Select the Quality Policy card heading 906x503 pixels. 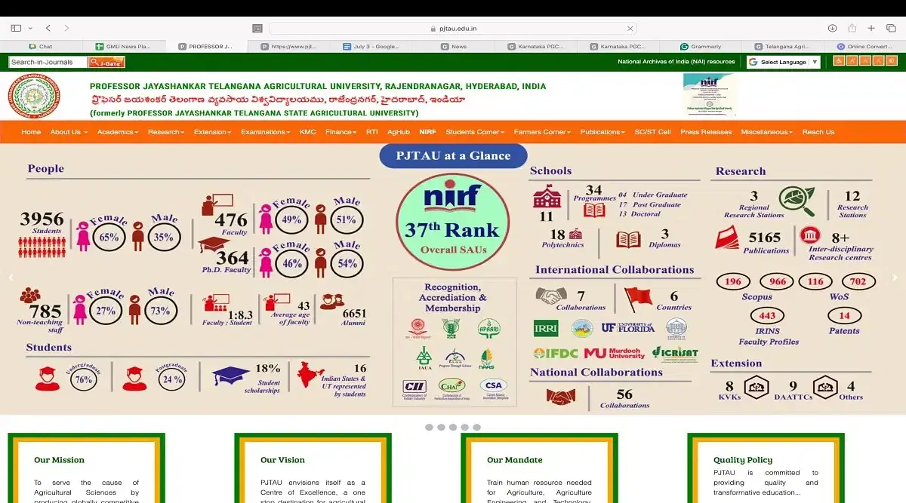pos(743,460)
